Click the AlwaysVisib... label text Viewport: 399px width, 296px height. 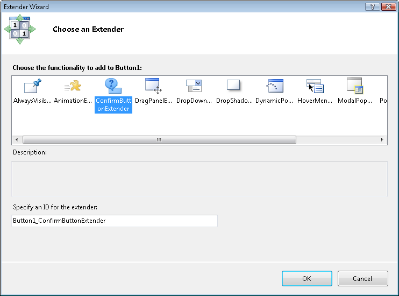click(x=32, y=101)
